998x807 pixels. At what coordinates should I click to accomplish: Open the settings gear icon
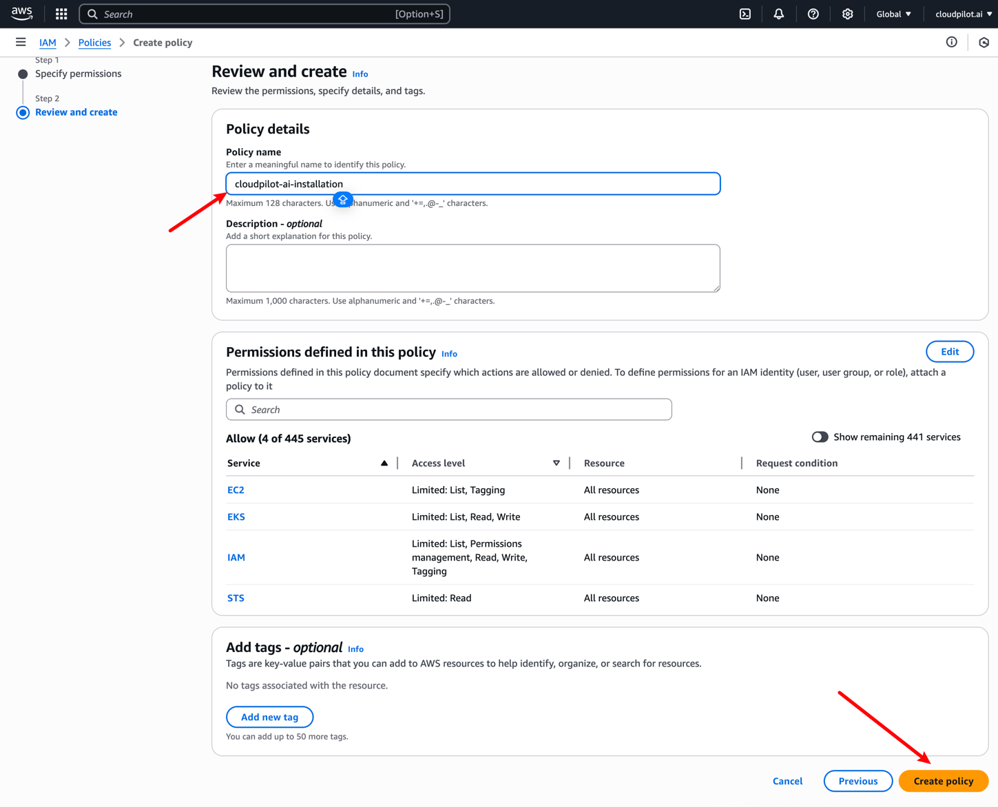pyautogui.click(x=848, y=14)
